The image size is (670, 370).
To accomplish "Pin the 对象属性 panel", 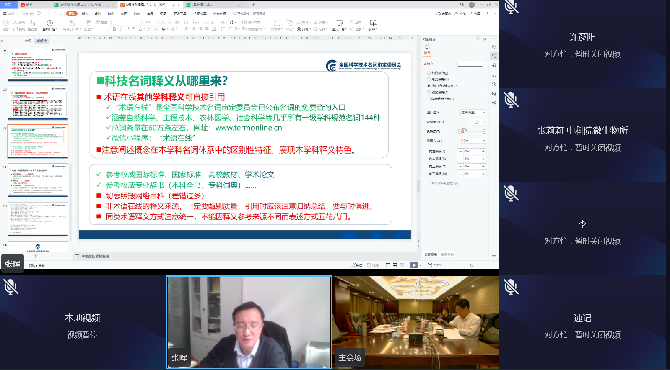I will pos(478,39).
